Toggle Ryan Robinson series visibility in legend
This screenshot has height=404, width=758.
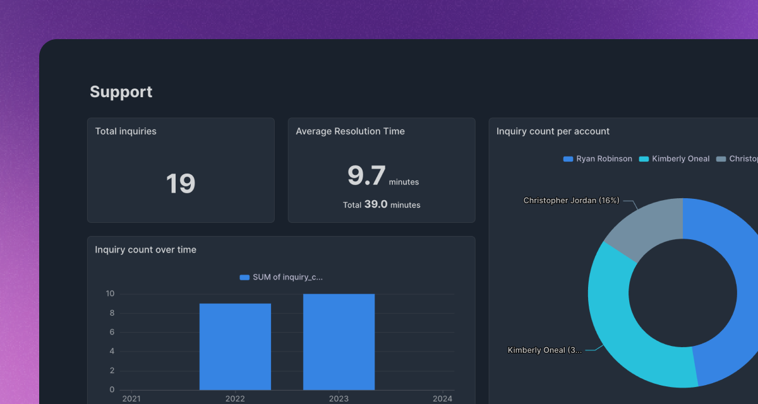coord(597,159)
